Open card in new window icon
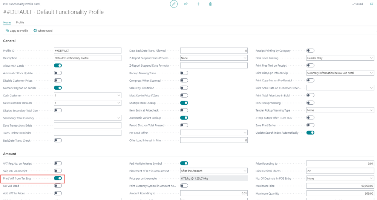Image resolution: width=377 pixels, height=200 pixels. click(371, 4)
